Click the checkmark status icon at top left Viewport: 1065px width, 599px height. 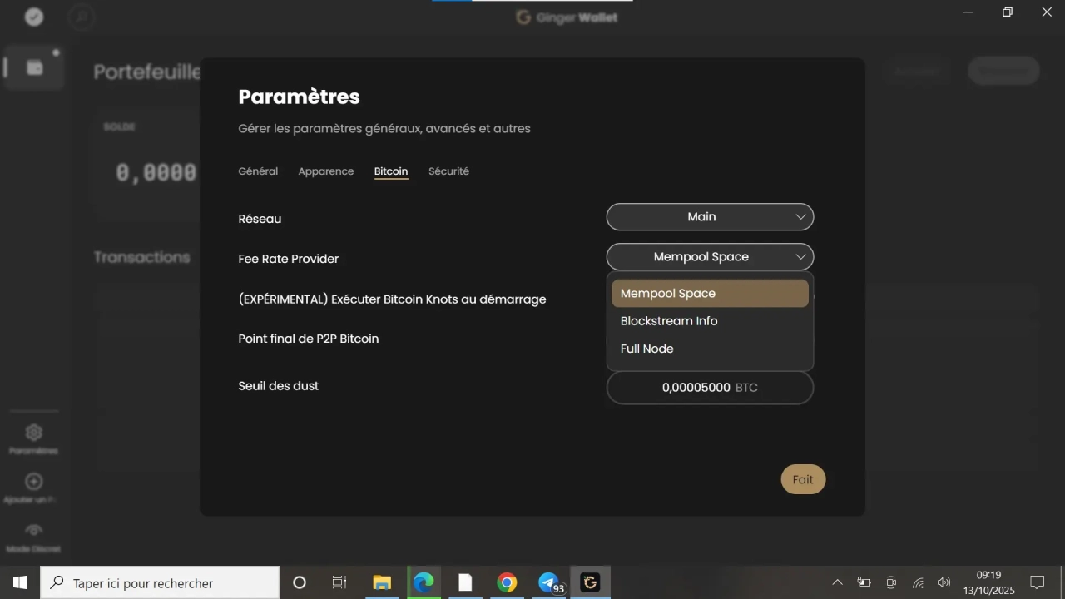point(34,17)
